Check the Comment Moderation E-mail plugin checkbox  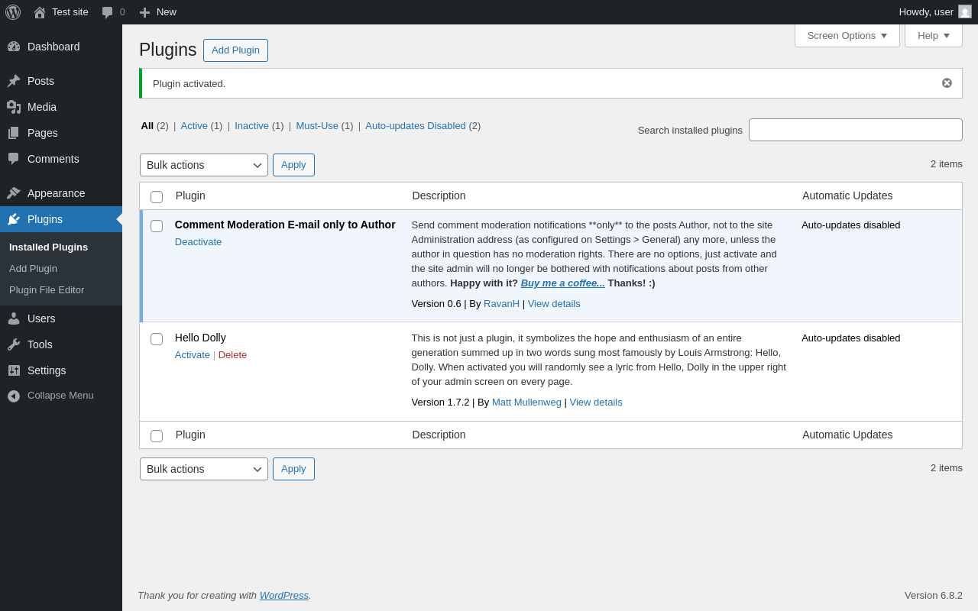pyautogui.click(x=157, y=226)
